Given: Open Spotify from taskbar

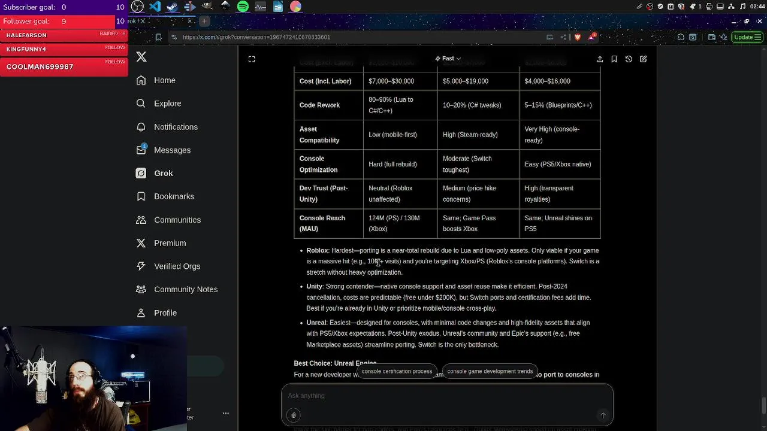Looking at the screenshot, I should tap(243, 7).
